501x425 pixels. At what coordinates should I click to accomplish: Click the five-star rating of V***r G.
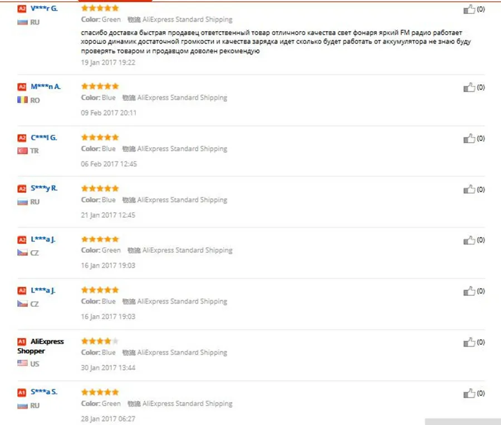(x=100, y=8)
